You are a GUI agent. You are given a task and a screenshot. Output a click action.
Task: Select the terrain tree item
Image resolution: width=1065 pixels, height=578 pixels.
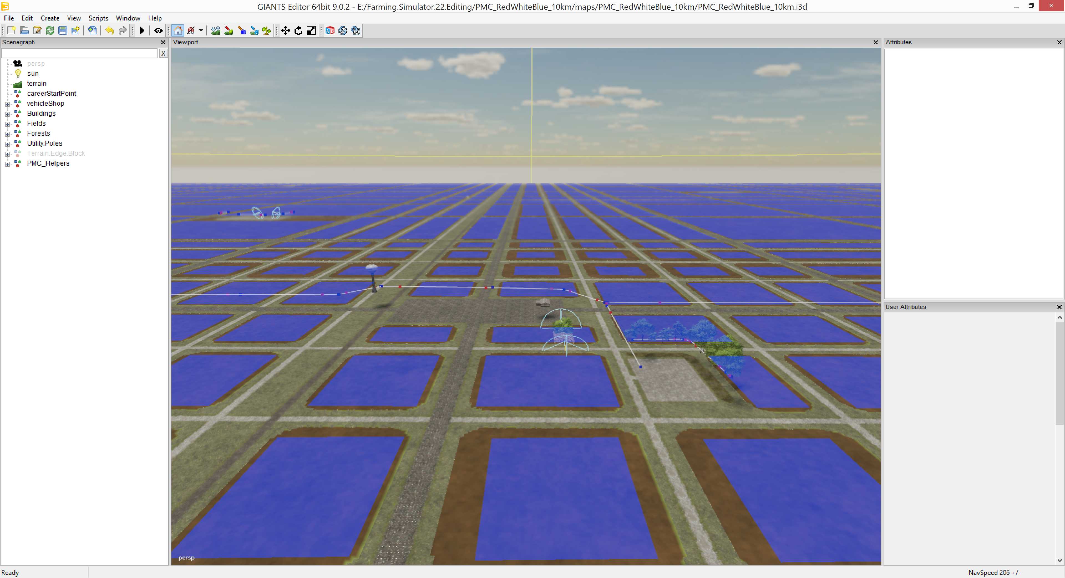tap(36, 83)
